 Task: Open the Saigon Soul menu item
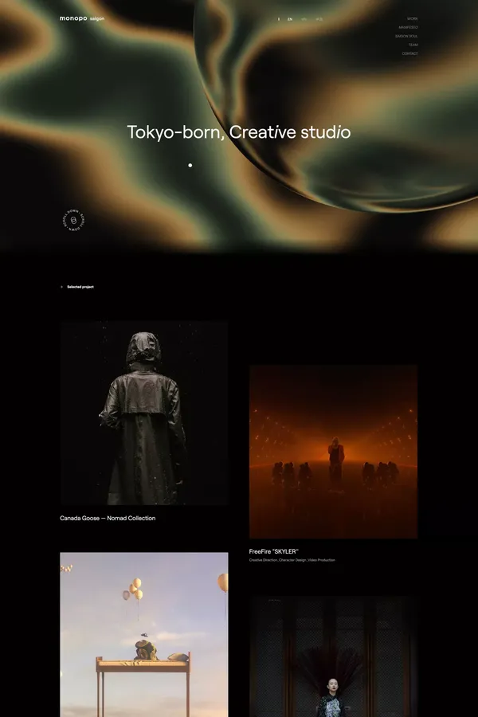[x=406, y=36]
